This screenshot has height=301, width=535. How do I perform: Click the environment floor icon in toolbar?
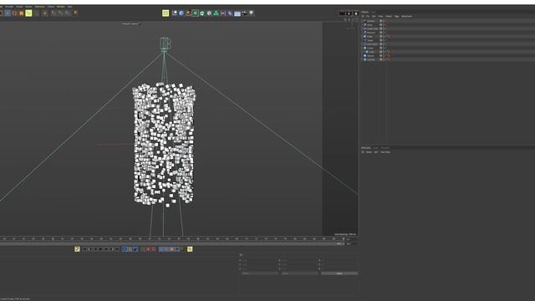(237, 13)
